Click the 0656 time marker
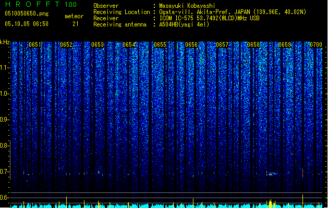Image resolution: width=328 pixels, height=208 pixels. pos(191,45)
